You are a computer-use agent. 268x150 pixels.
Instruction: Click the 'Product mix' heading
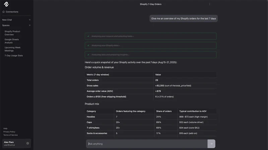point(92,104)
